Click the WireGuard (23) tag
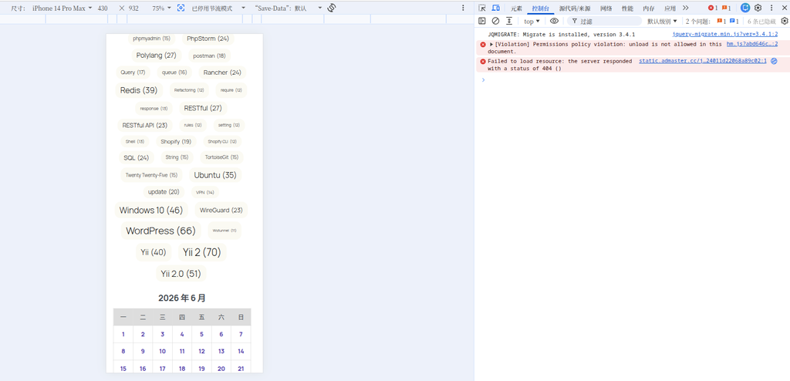Viewport: 790px width, 381px height. [221, 210]
